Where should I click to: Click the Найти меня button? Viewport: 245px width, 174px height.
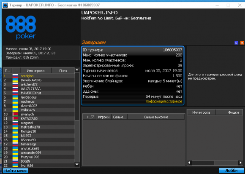[15, 171]
